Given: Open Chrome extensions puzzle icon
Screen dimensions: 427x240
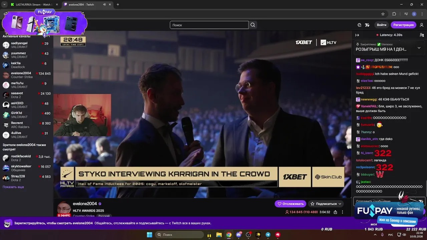Looking at the screenshot, I should click(x=394, y=14).
